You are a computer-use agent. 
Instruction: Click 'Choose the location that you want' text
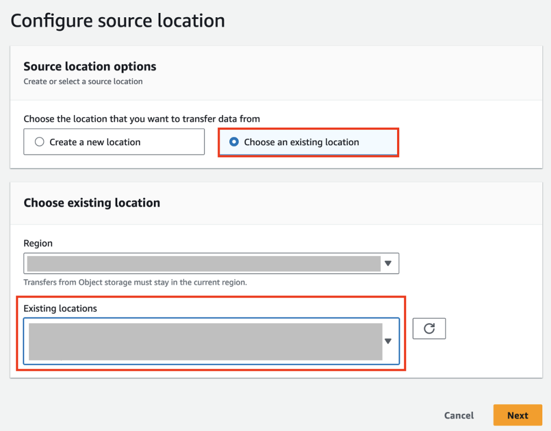point(142,119)
